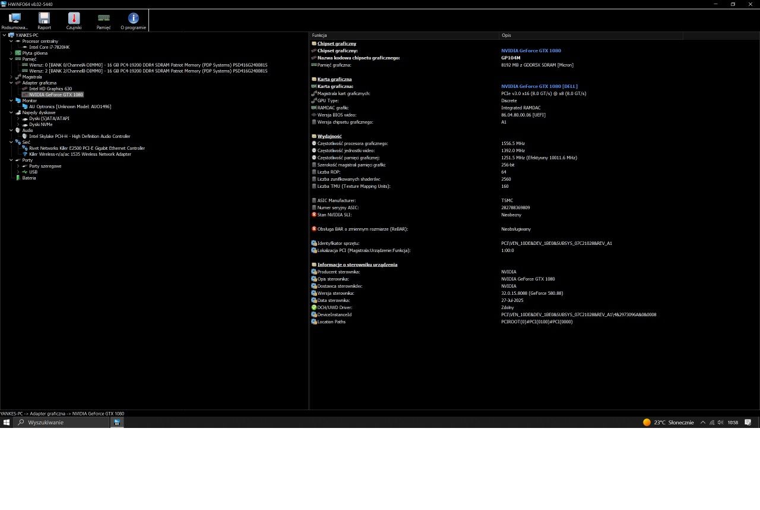Open the Podsumowanie summary toolbar icon
Image resolution: width=760 pixels, height=510 pixels.
point(14,18)
